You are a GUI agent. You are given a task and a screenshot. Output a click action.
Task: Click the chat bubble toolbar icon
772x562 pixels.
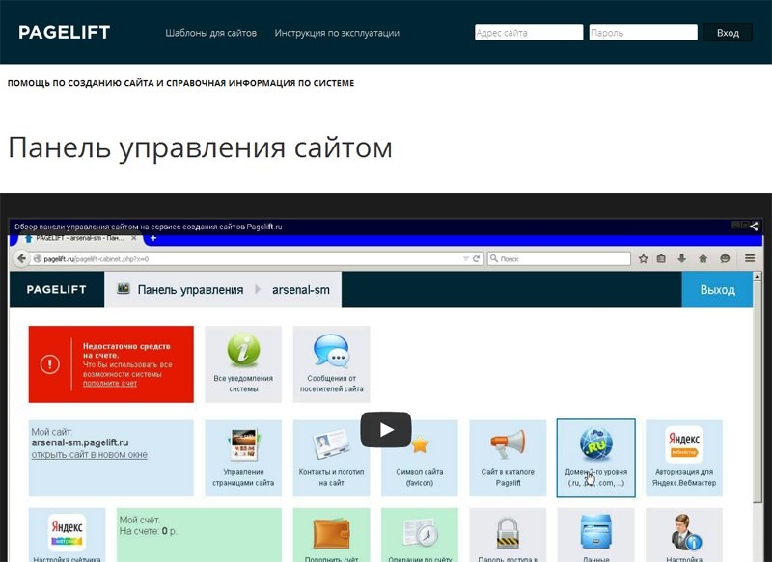point(725,258)
